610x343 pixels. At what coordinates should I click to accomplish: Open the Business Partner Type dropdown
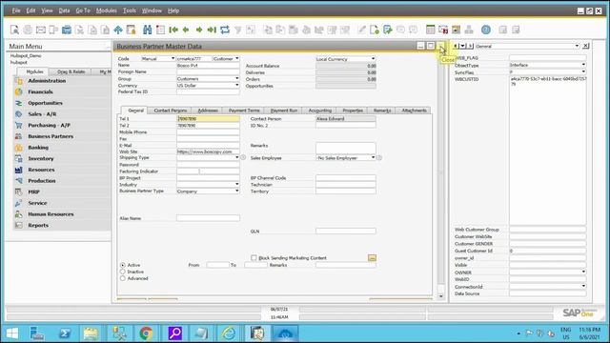point(237,191)
